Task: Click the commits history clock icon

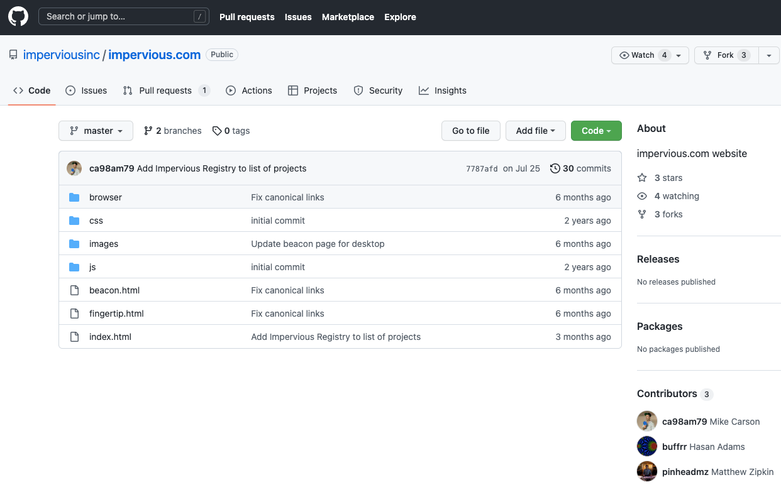Action: point(555,168)
